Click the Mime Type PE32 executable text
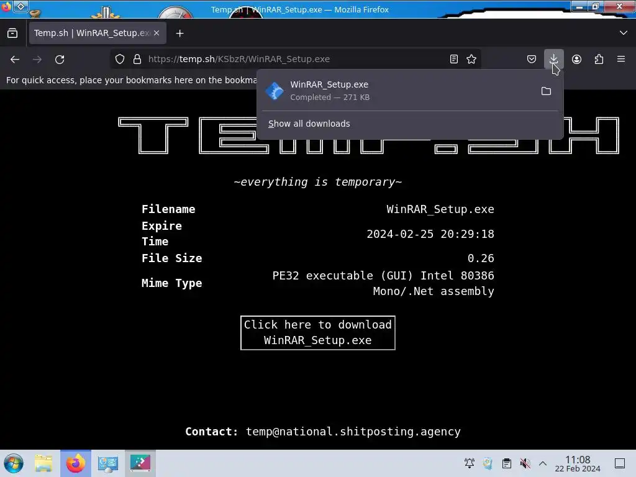 [x=383, y=283]
